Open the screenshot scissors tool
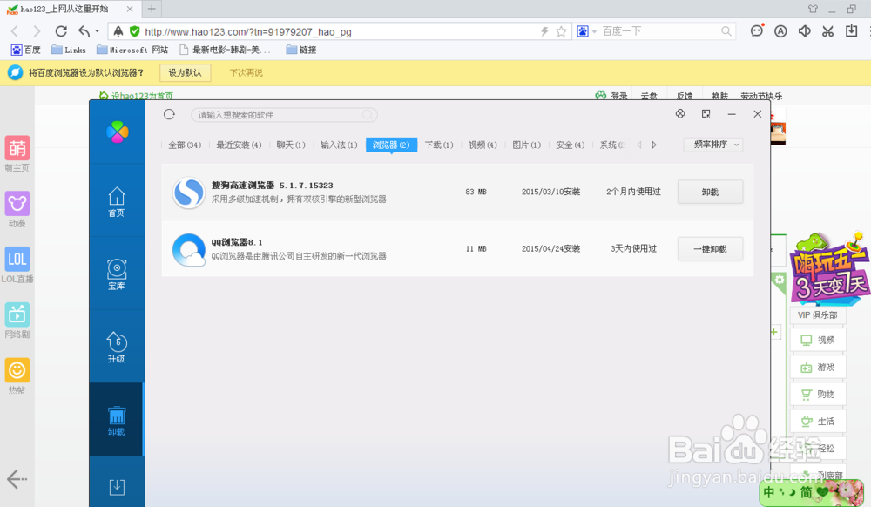The height and width of the screenshot is (507, 871). (x=827, y=31)
